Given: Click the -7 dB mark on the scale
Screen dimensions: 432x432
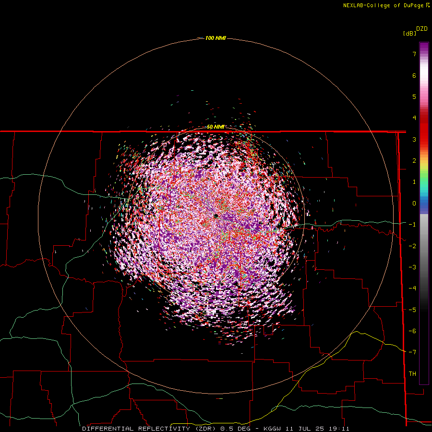Looking at the screenshot, I should pyautogui.click(x=412, y=352).
